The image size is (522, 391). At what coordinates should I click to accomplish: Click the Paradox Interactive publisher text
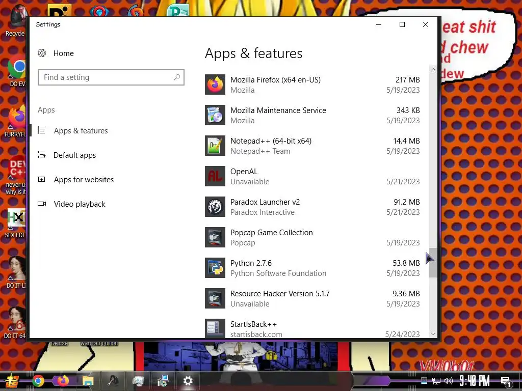(x=263, y=212)
